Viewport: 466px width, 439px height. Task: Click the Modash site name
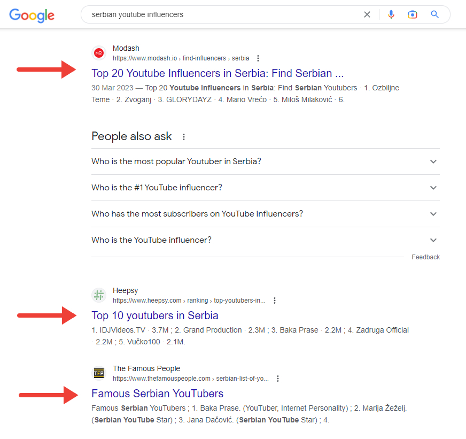tap(126, 48)
